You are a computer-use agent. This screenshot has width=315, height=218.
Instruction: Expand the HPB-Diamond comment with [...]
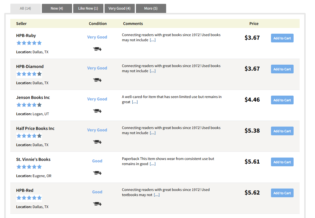click(153, 71)
